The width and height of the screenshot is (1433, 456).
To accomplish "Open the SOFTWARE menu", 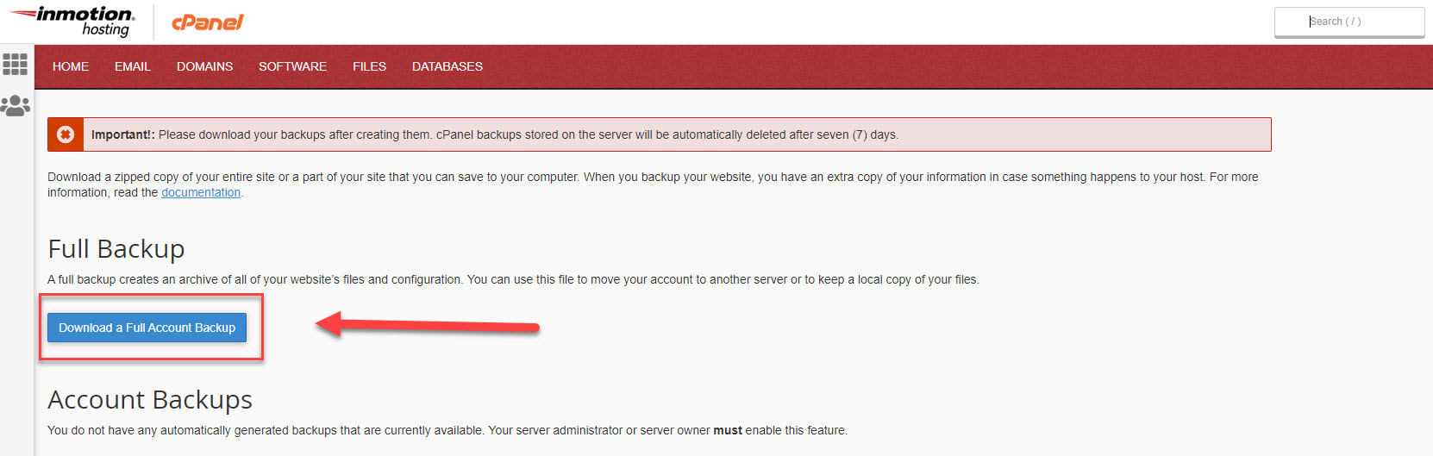I will click(x=292, y=66).
